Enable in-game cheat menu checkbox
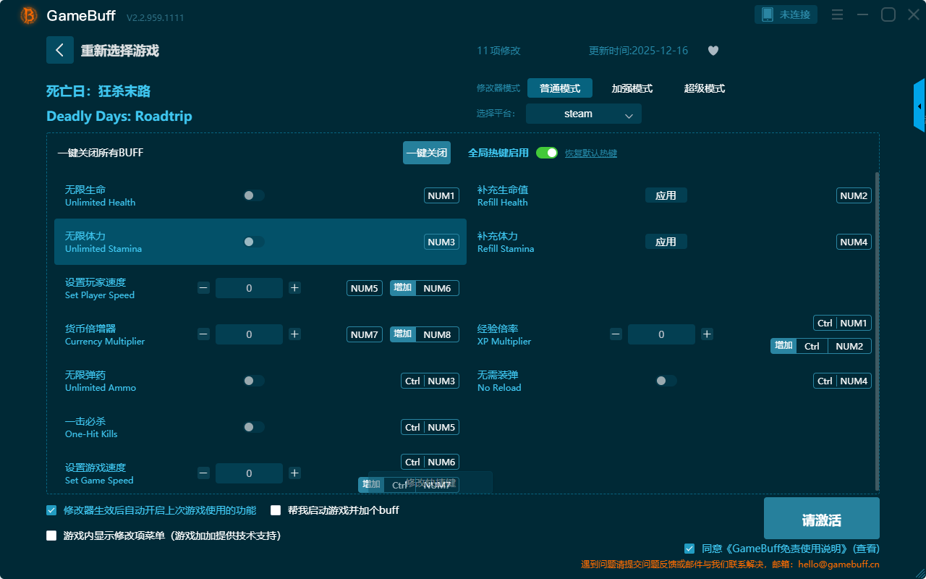Image resolution: width=926 pixels, height=579 pixels. (51, 536)
